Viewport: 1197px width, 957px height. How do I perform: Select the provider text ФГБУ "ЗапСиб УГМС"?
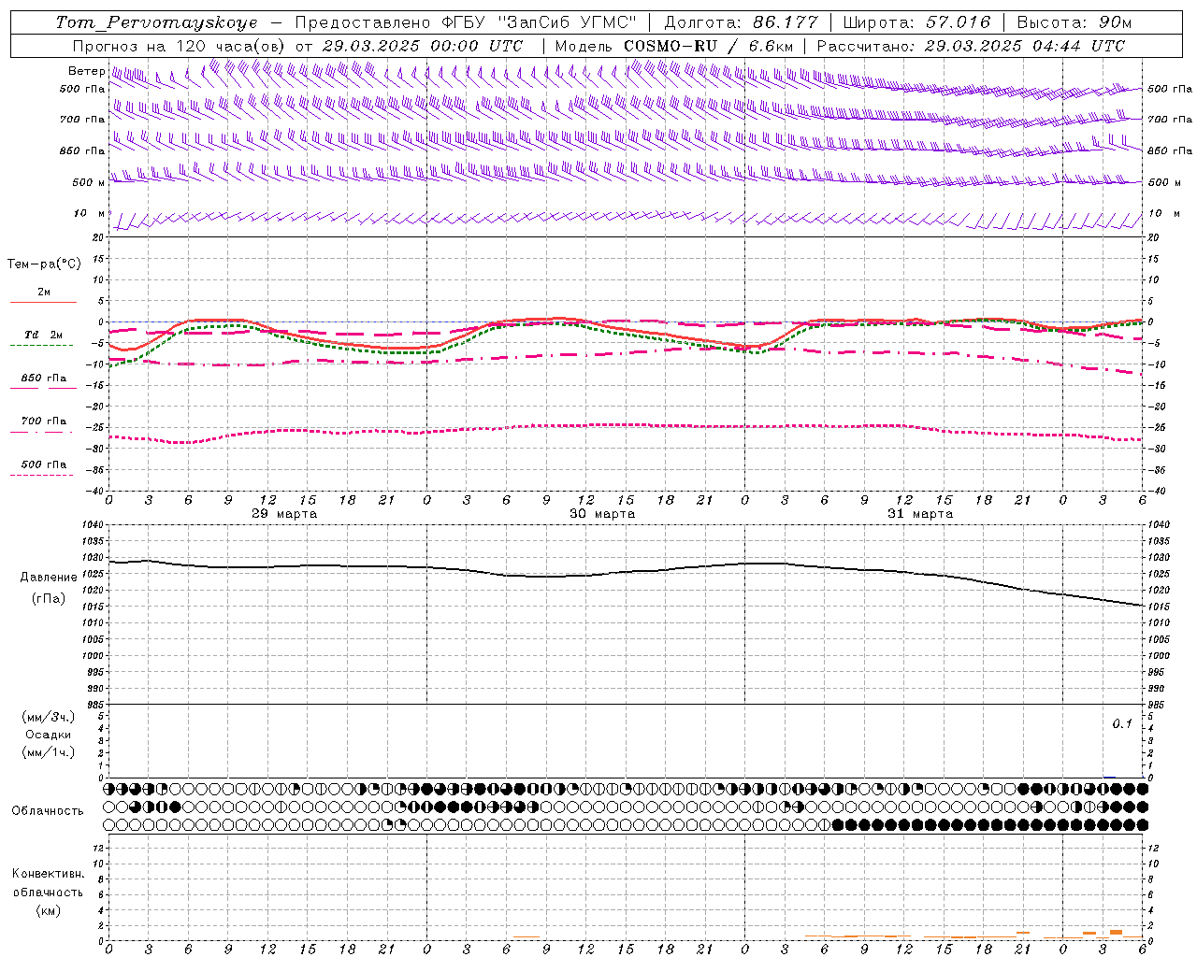(x=539, y=22)
